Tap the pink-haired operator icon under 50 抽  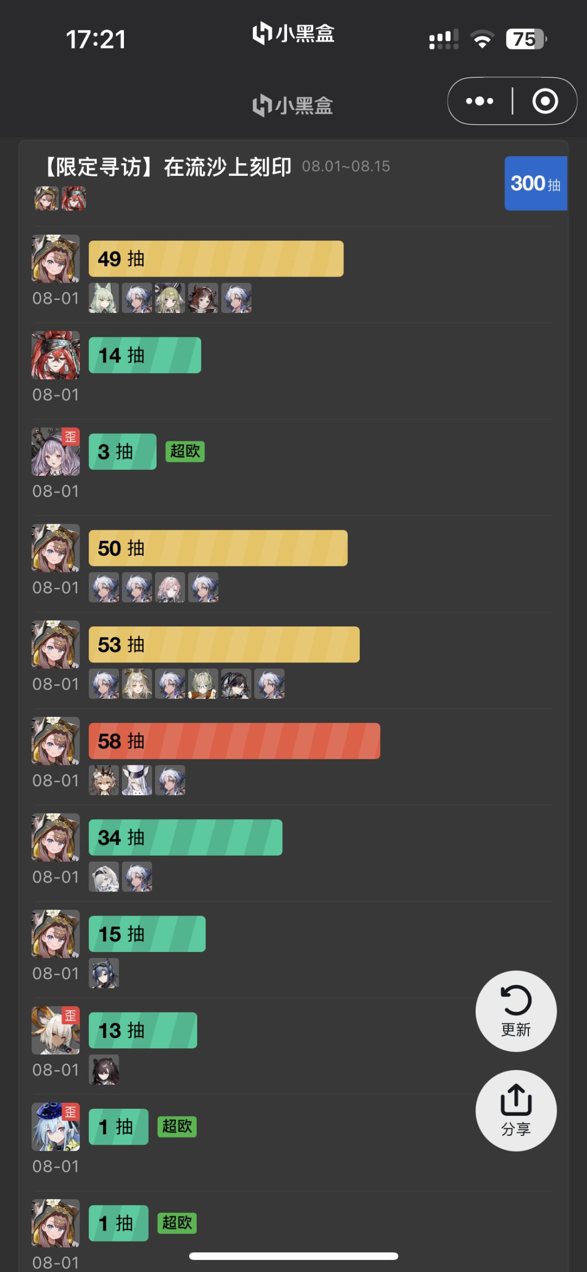coord(170,587)
